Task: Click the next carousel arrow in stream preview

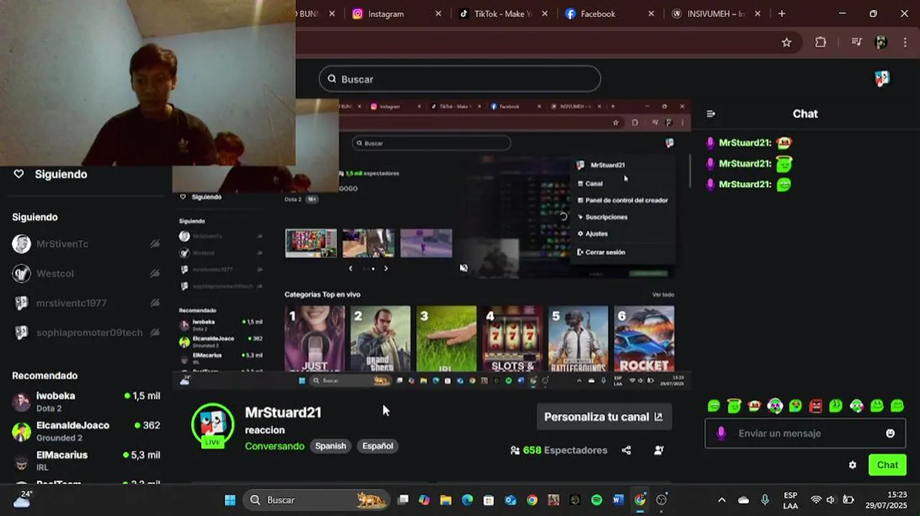Action: [385, 268]
